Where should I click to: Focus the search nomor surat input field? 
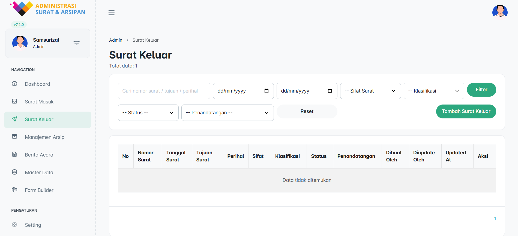tap(164, 91)
